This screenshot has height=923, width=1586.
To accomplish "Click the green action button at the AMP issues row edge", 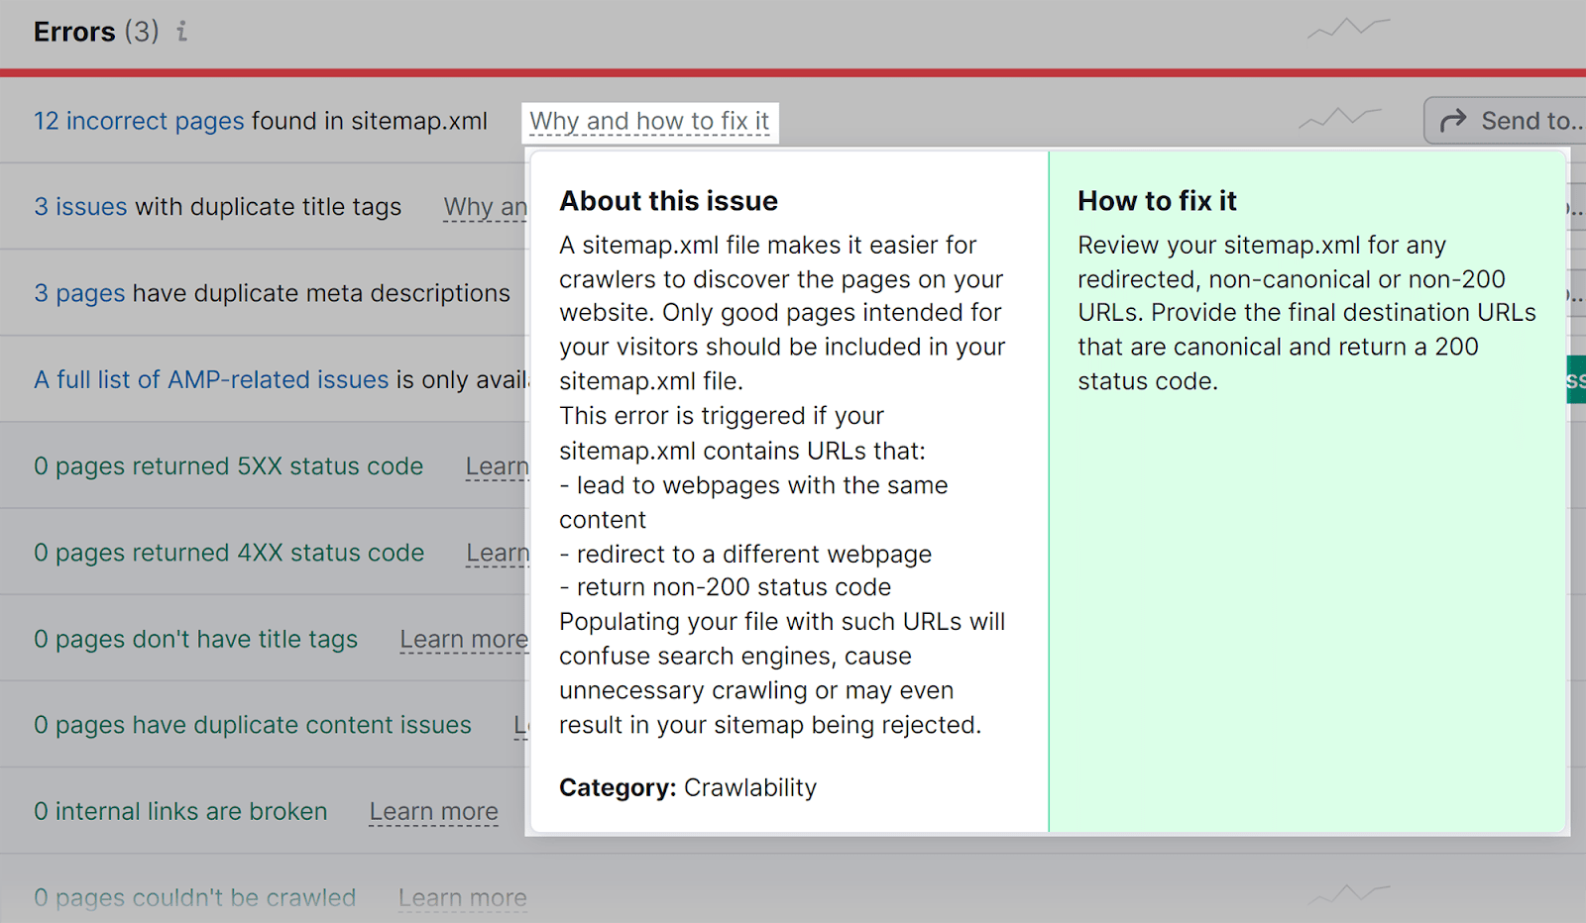I will (x=1576, y=379).
